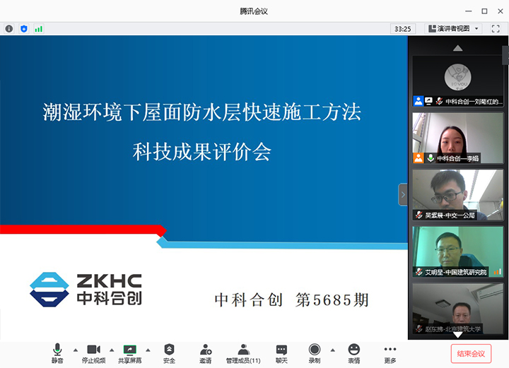
Task: Open the emoji reactions picker
Action: pos(353,352)
